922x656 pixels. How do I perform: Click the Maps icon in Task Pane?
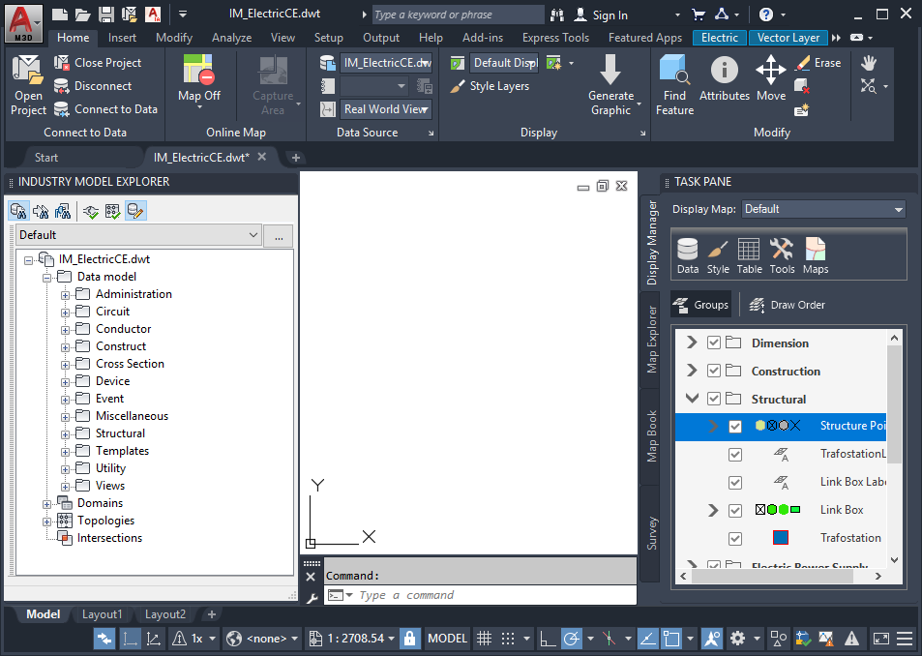tap(816, 255)
